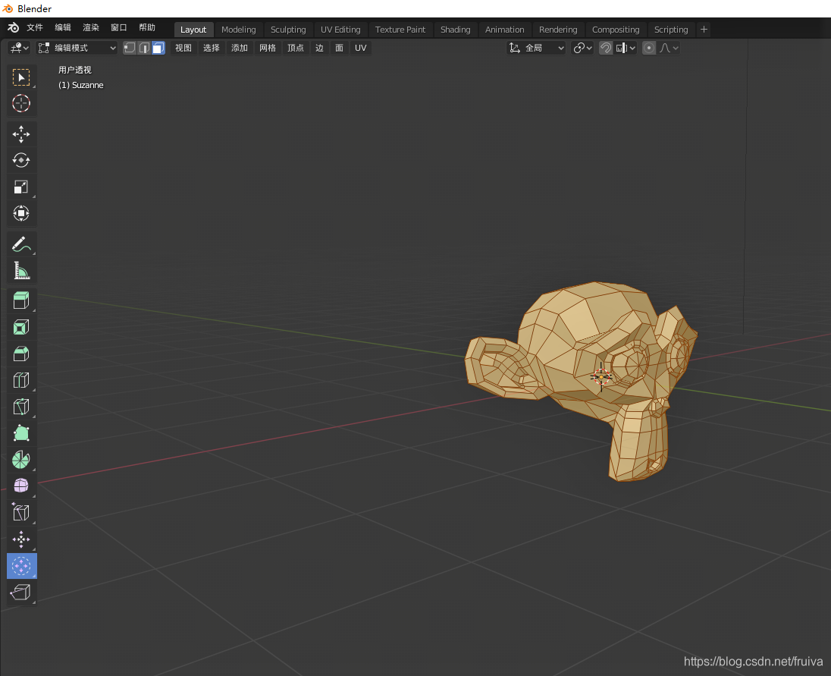
Task: Toggle proportional editing
Action: (649, 48)
